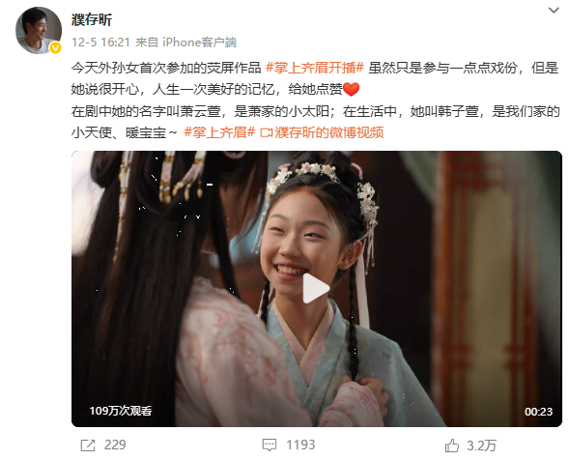Click the red heart emoji in post
Screen dimensions: 570x460
coord(351,89)
